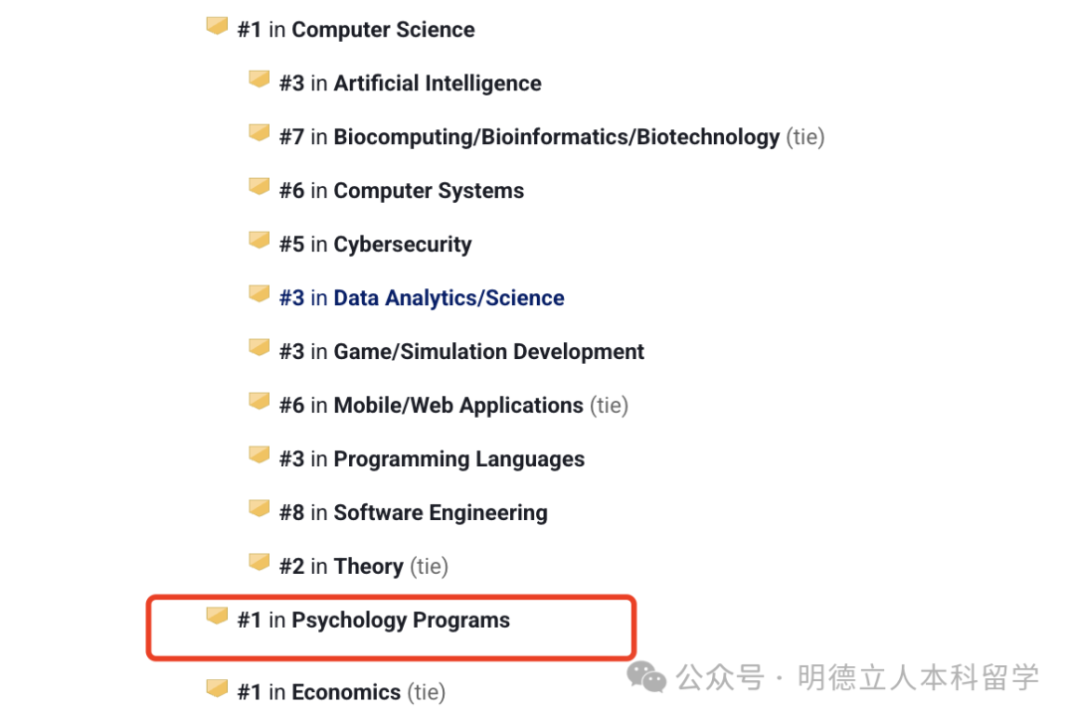Open Biocomputing/Bioinformatics/Biotechnology ranking
1074x720 pixels.
click(556, 137)
